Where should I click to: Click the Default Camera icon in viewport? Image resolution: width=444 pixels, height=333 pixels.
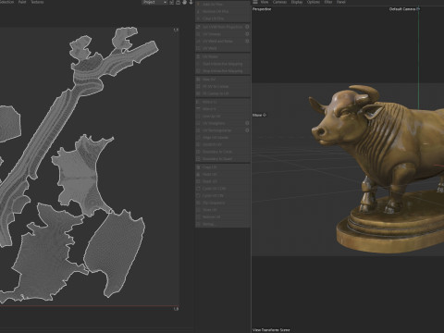[x=418, y=9]
